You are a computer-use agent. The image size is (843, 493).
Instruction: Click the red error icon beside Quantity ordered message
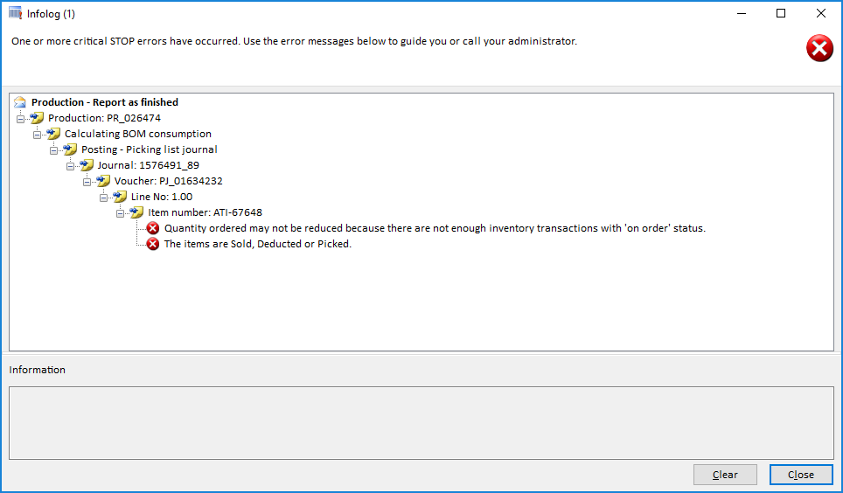click(x=153, y=228)
